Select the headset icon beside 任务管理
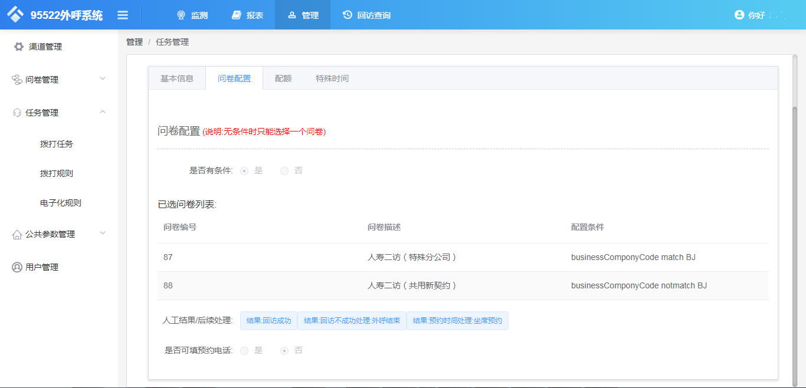 pos(17,112)
